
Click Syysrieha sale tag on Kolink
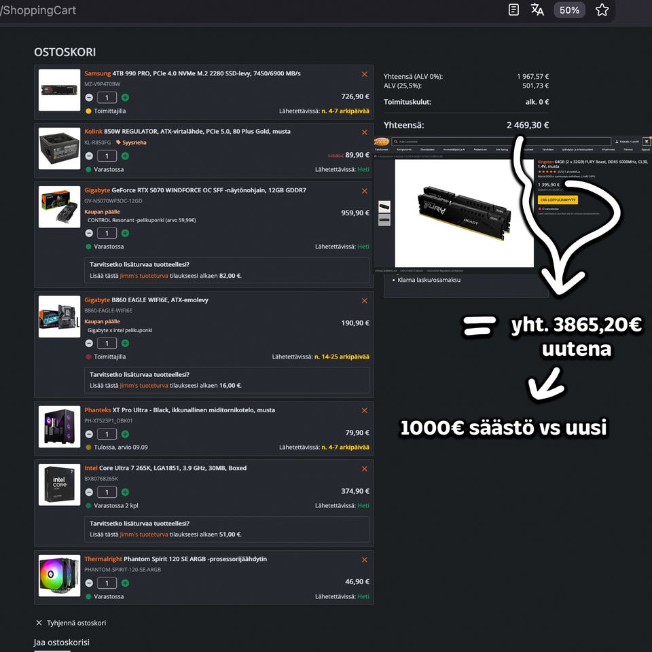click(x=131, y=143)
